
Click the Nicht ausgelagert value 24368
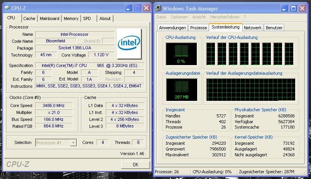click(x=289, y=155)
